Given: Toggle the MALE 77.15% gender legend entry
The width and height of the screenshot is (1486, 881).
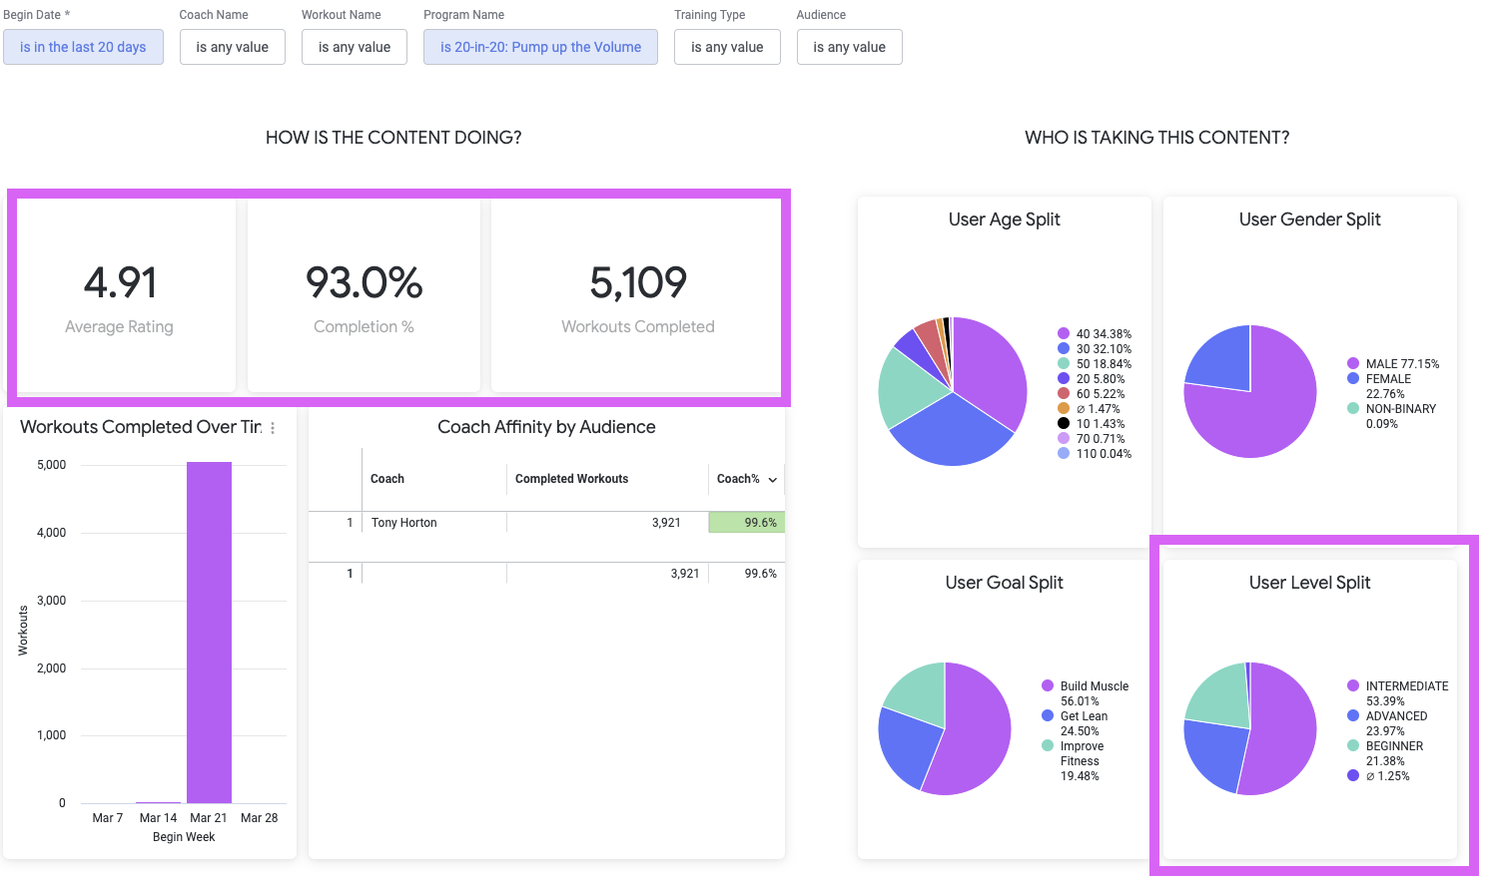Looking at the screenshot, I should point(1393,364).
